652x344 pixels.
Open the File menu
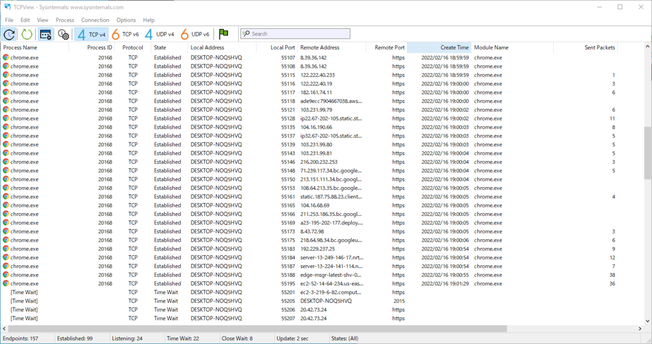tap(9, 20)
